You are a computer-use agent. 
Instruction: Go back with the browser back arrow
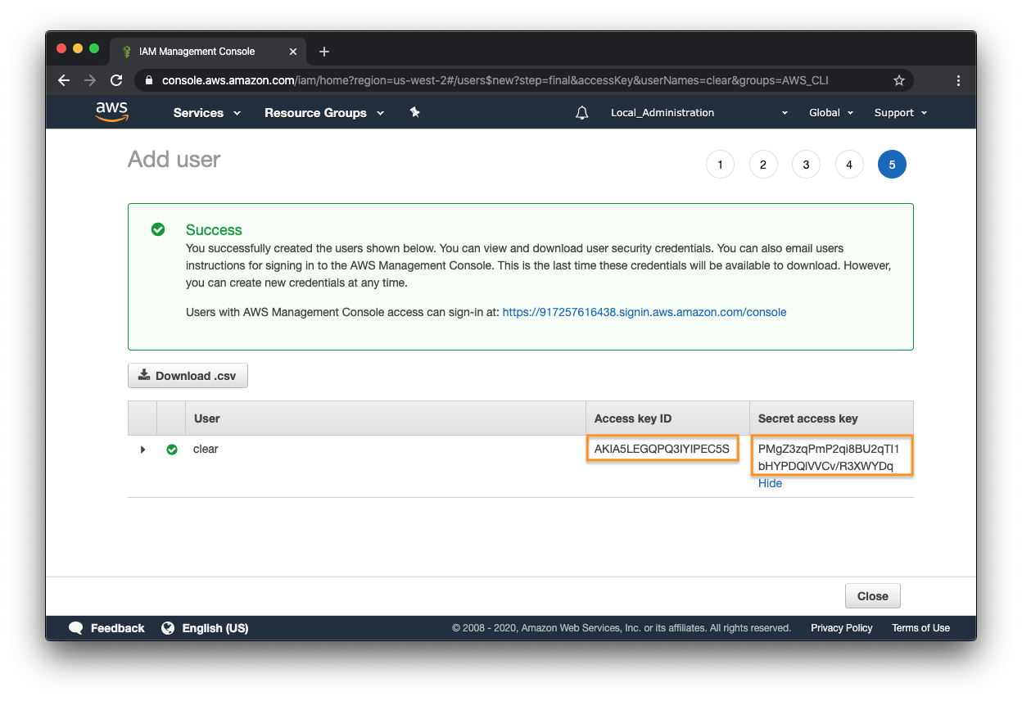64,80
